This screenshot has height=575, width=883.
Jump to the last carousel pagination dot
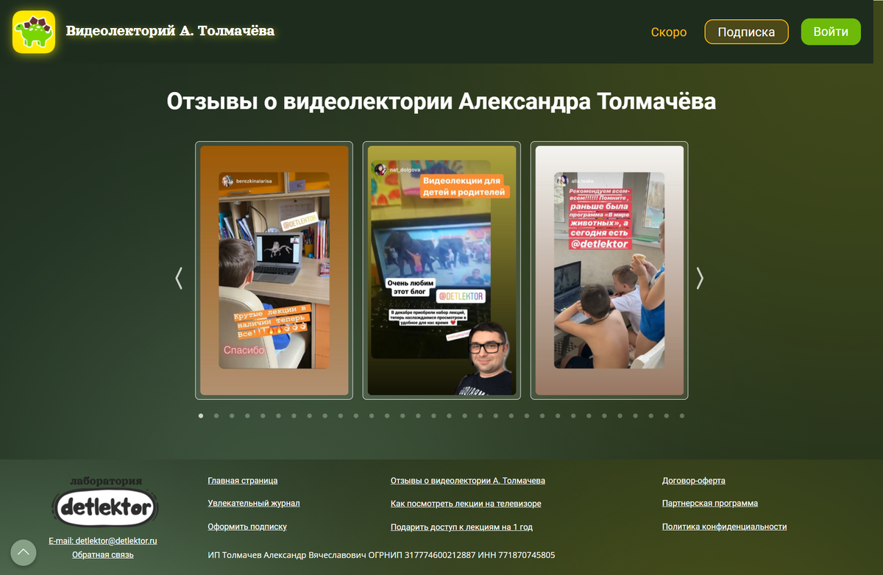682,415
